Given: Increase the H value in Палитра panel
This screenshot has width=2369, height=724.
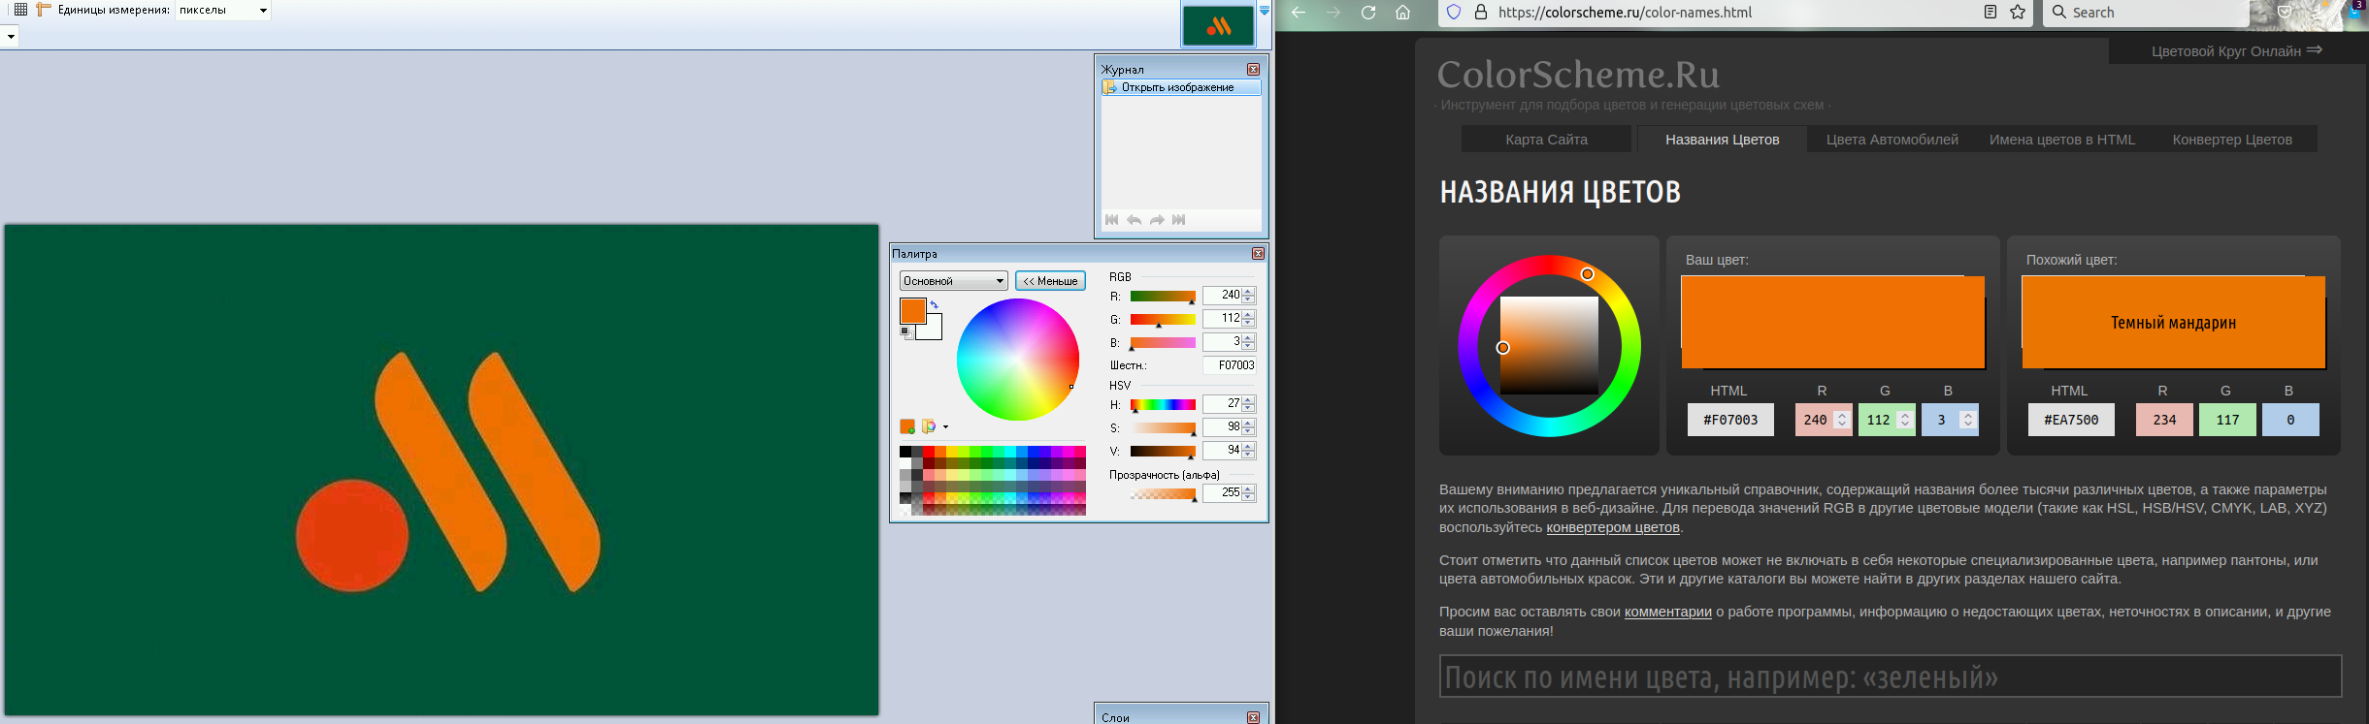Looking at the screenshot, I should click(x=1249, y=399).
